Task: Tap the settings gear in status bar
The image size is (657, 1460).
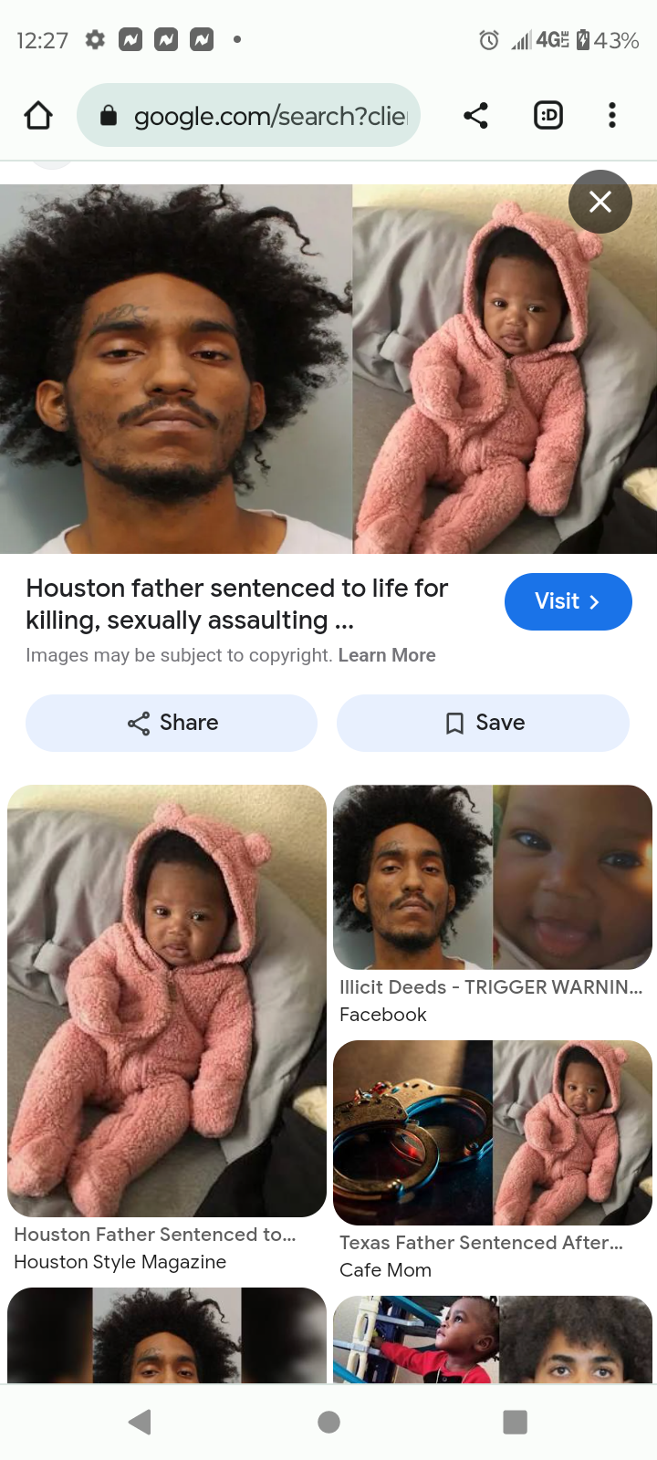Action: pos(95,39)
